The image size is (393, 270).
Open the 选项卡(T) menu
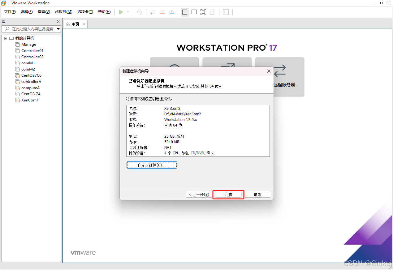click(x=85, y=12)
